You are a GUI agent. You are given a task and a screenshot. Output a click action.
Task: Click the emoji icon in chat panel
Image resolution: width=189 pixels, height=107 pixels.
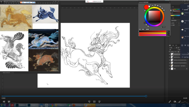point(182,45)
